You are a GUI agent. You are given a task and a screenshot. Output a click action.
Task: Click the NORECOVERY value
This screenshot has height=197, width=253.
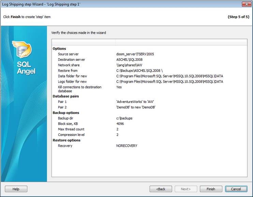[x=127, y=146]
